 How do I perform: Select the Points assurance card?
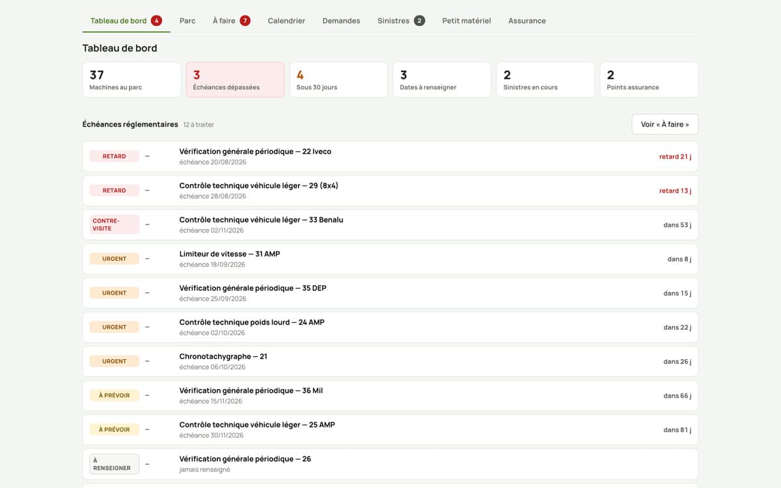tap(649, 79)
